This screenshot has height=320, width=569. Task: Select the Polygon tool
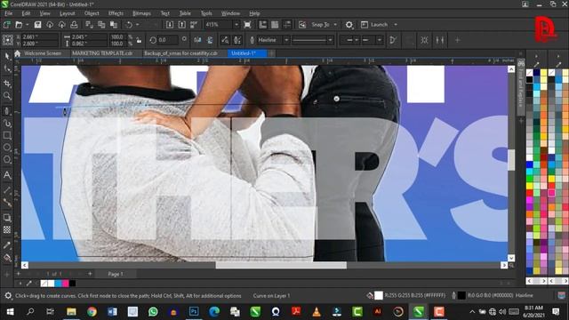(x=7, y=160)
